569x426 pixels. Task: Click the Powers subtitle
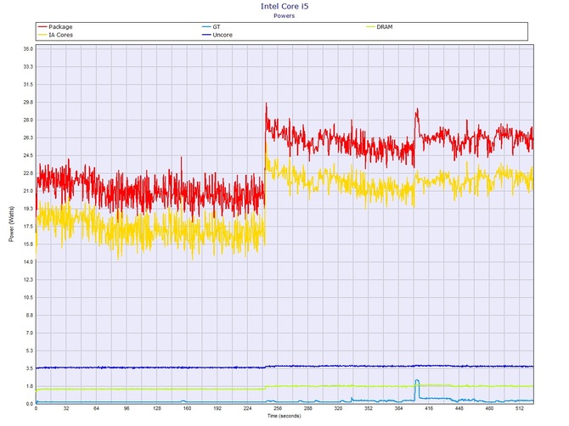(x=284, y=15)
